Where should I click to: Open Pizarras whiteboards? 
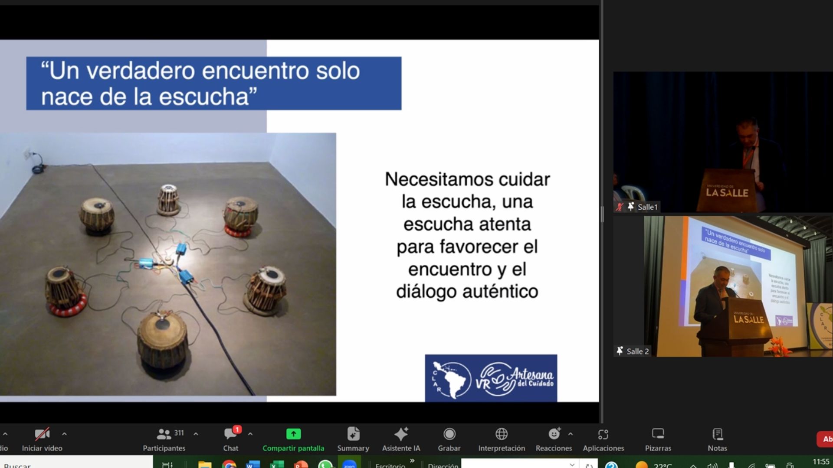click(658, 434)
